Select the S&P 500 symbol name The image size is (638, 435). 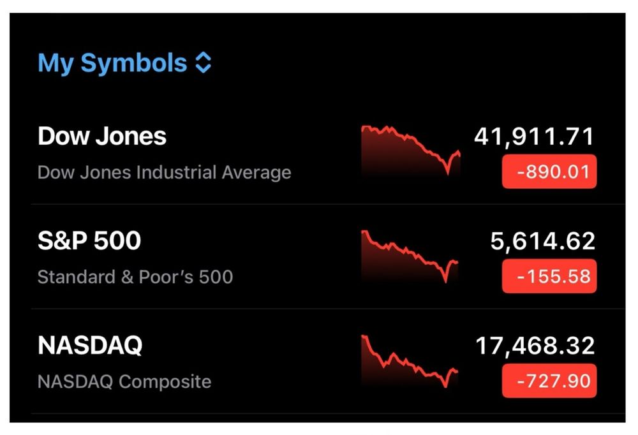[89, 241]
